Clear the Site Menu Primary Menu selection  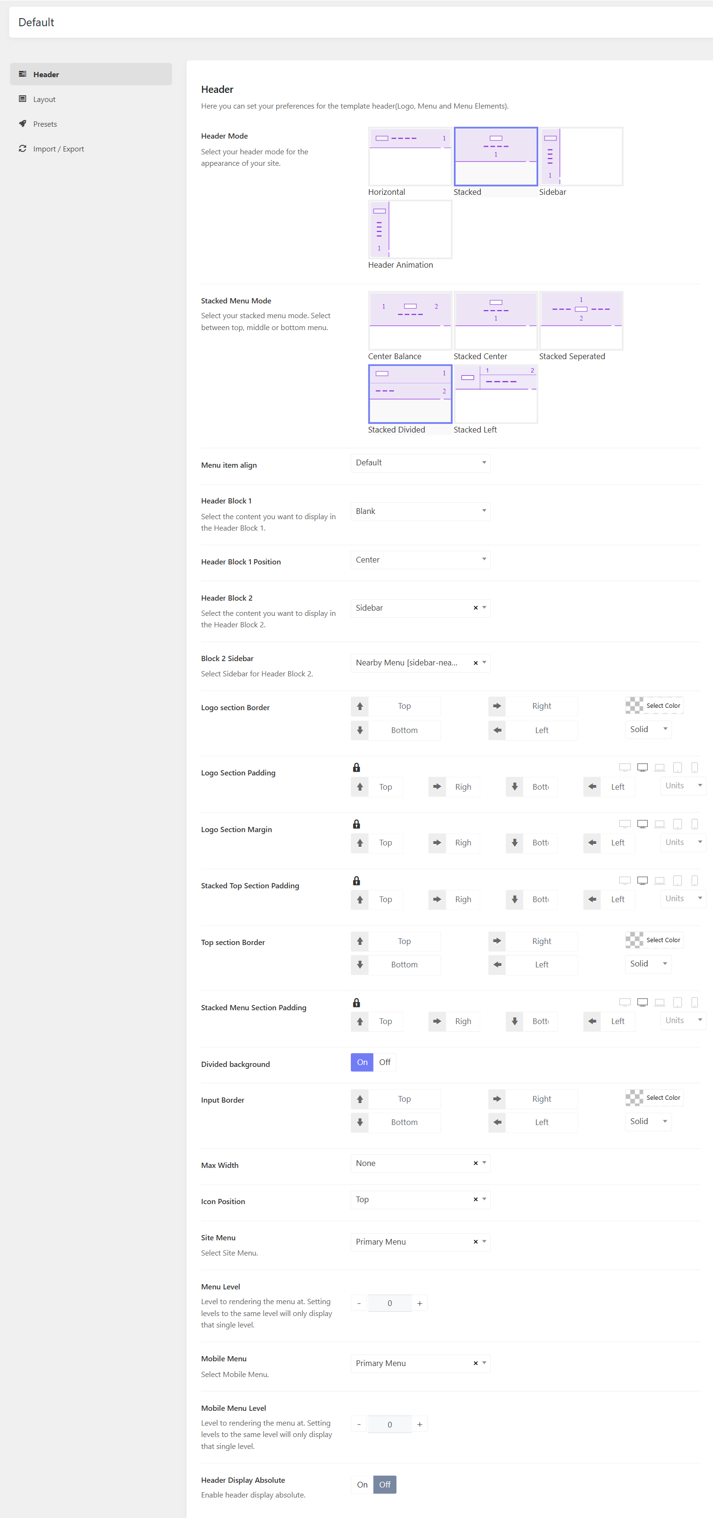point(475,1242)
